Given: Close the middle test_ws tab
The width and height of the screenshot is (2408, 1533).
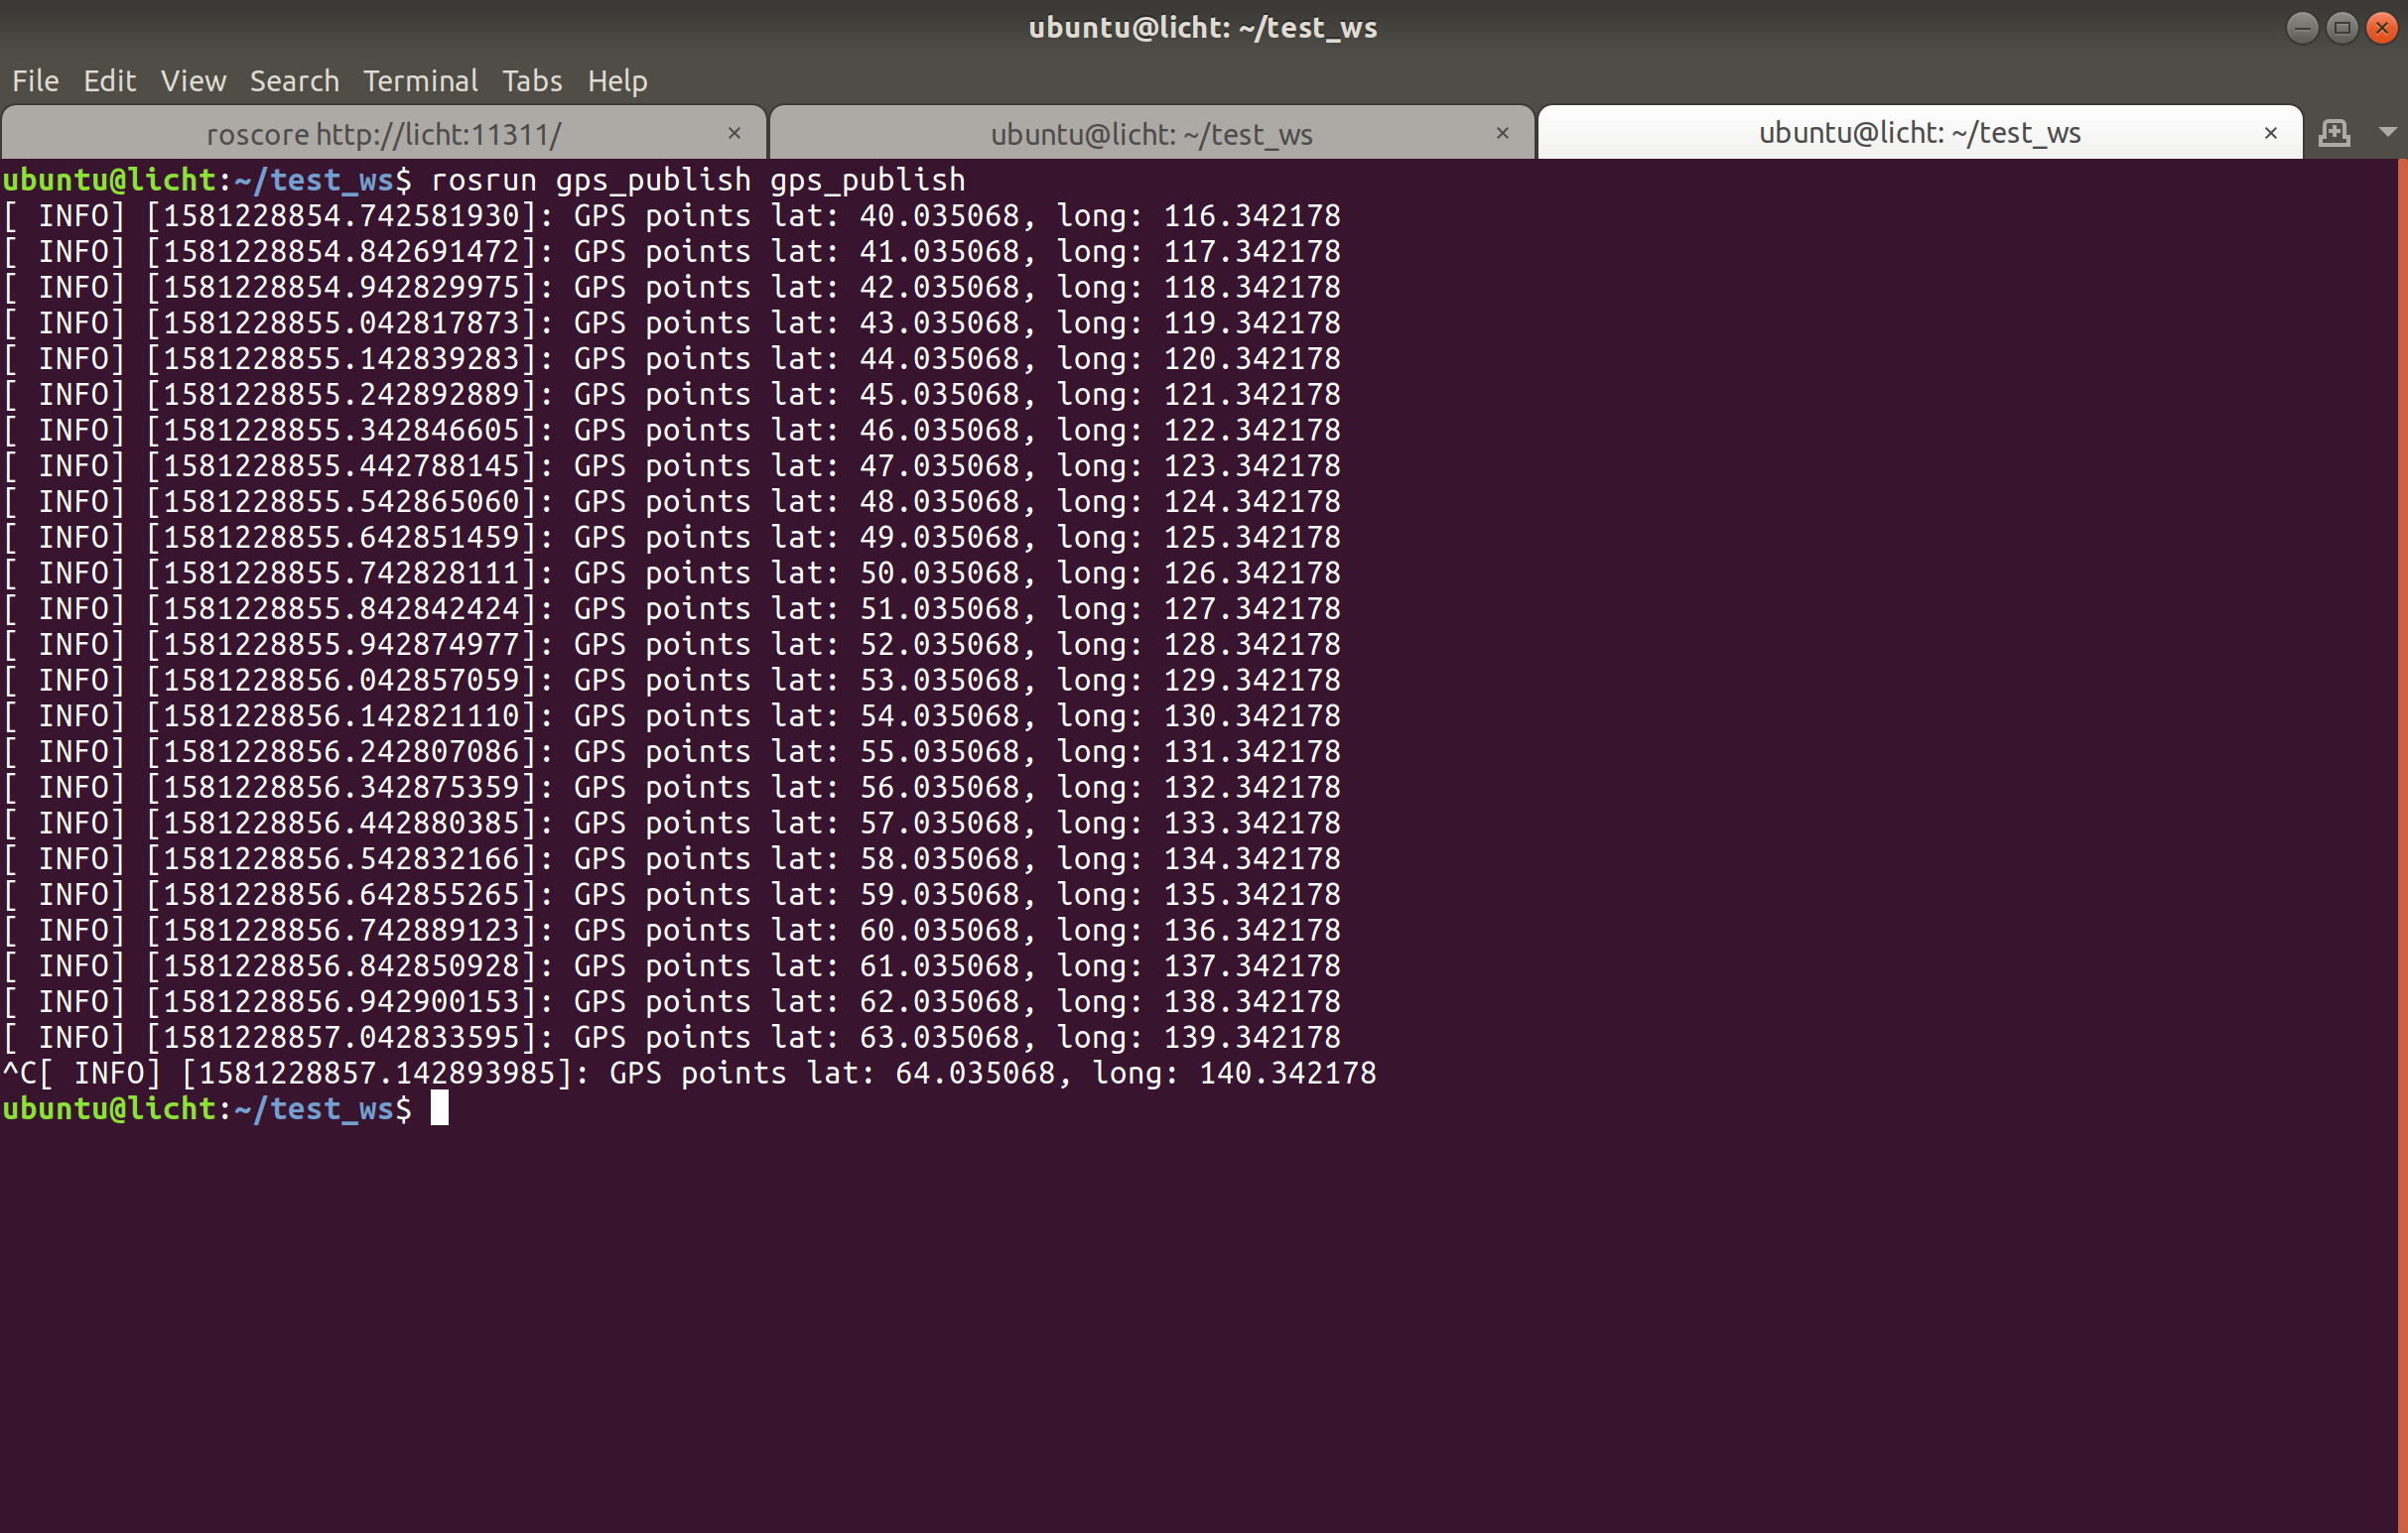Looking at the screenshot, I should [x=1502, y=133].
